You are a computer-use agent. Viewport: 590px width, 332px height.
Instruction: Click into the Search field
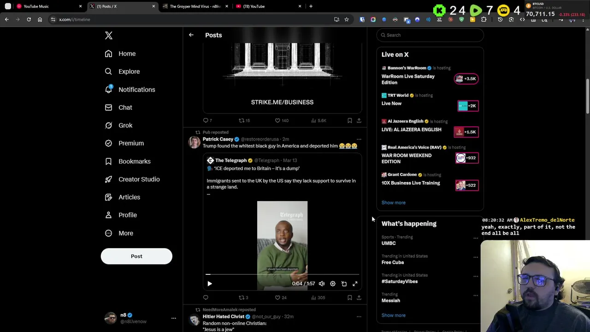point(430,35)
